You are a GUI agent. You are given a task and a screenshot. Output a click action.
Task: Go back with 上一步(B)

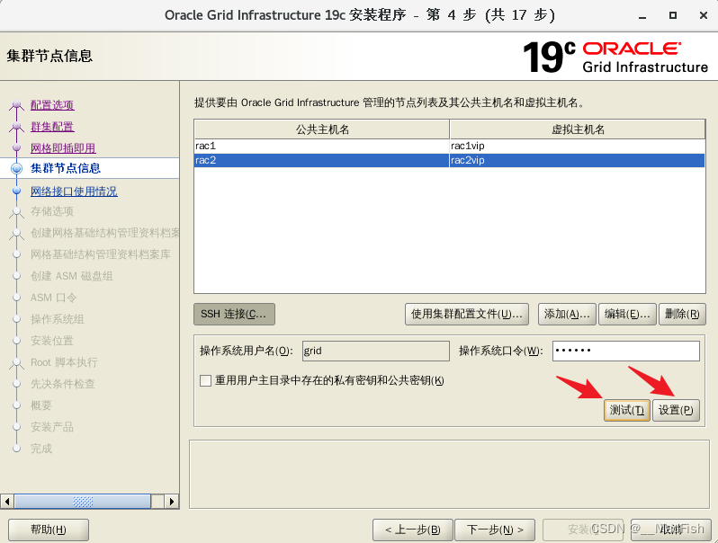[413, 530]
